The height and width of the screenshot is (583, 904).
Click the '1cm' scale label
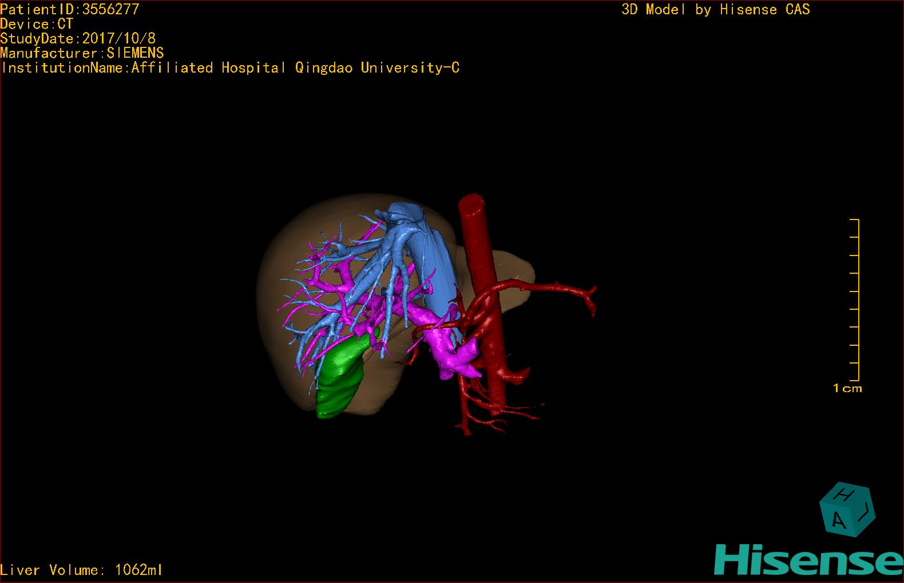[847, 388]
